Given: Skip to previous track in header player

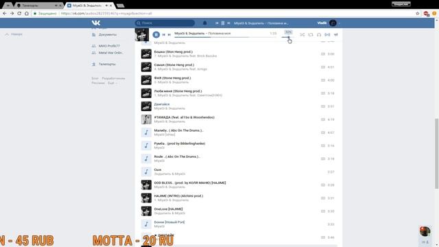Looking at the screenshot, I should [217, 23].
